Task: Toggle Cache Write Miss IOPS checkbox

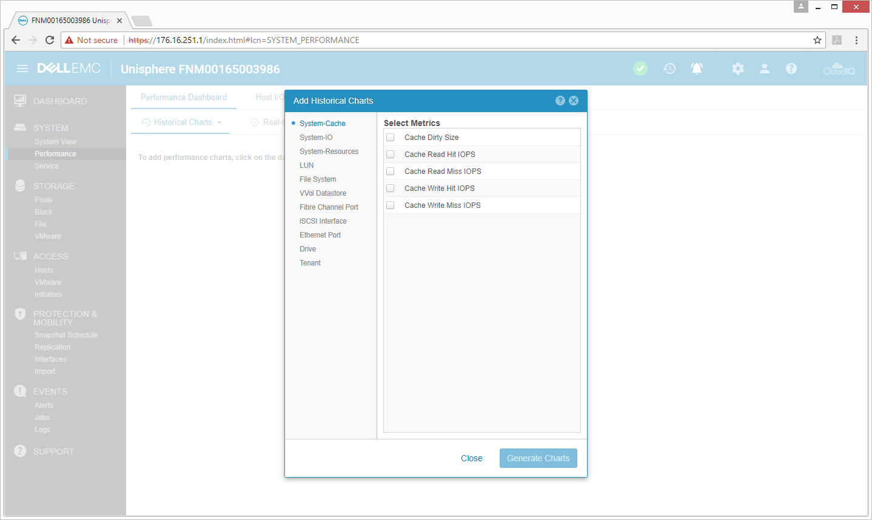Action: tap(391, 205)
